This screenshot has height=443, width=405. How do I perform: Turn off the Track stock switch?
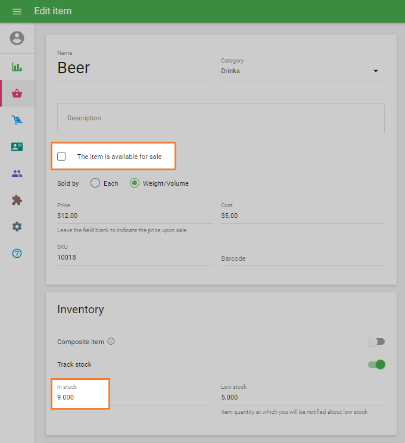point(376,364)
